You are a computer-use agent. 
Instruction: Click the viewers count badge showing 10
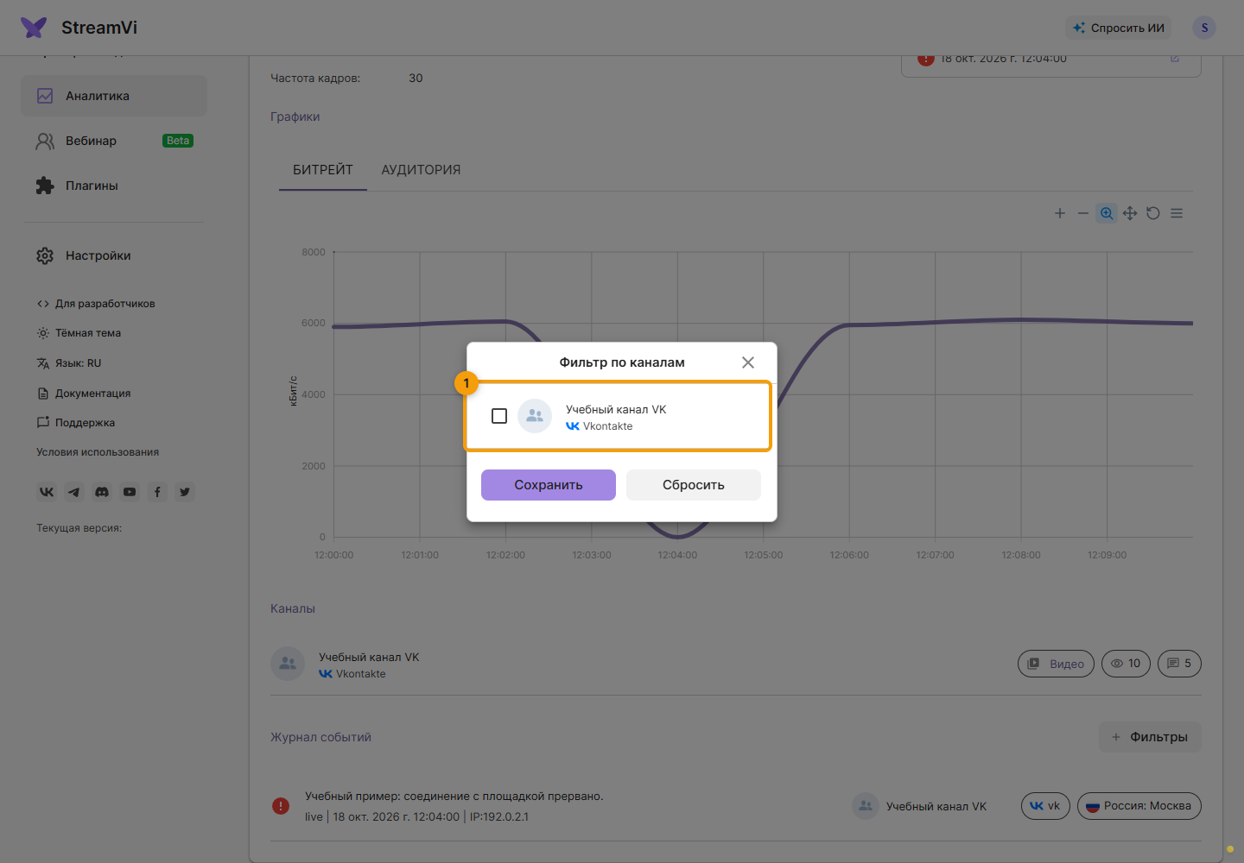[x=1126, y=664]
